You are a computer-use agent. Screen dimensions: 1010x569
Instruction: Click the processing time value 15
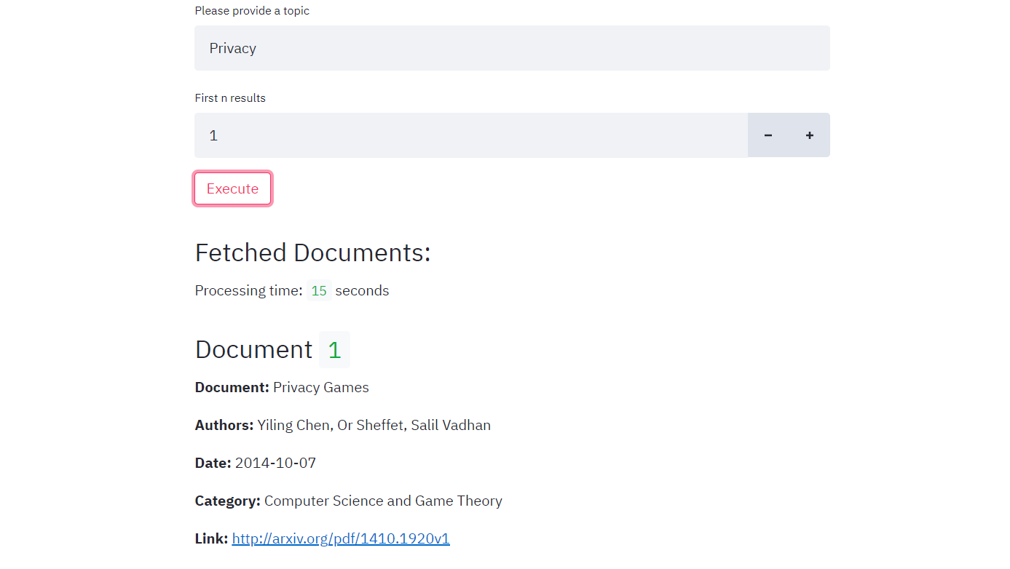319,290
